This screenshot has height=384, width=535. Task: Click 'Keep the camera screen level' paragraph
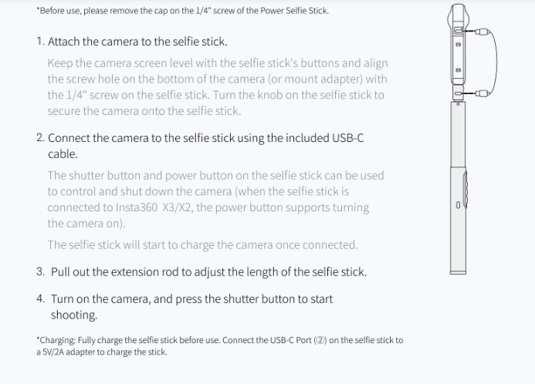[x=218, y=86]
